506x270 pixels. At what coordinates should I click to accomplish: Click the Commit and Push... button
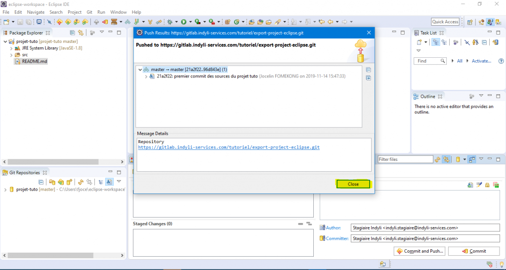coord(420,251)
